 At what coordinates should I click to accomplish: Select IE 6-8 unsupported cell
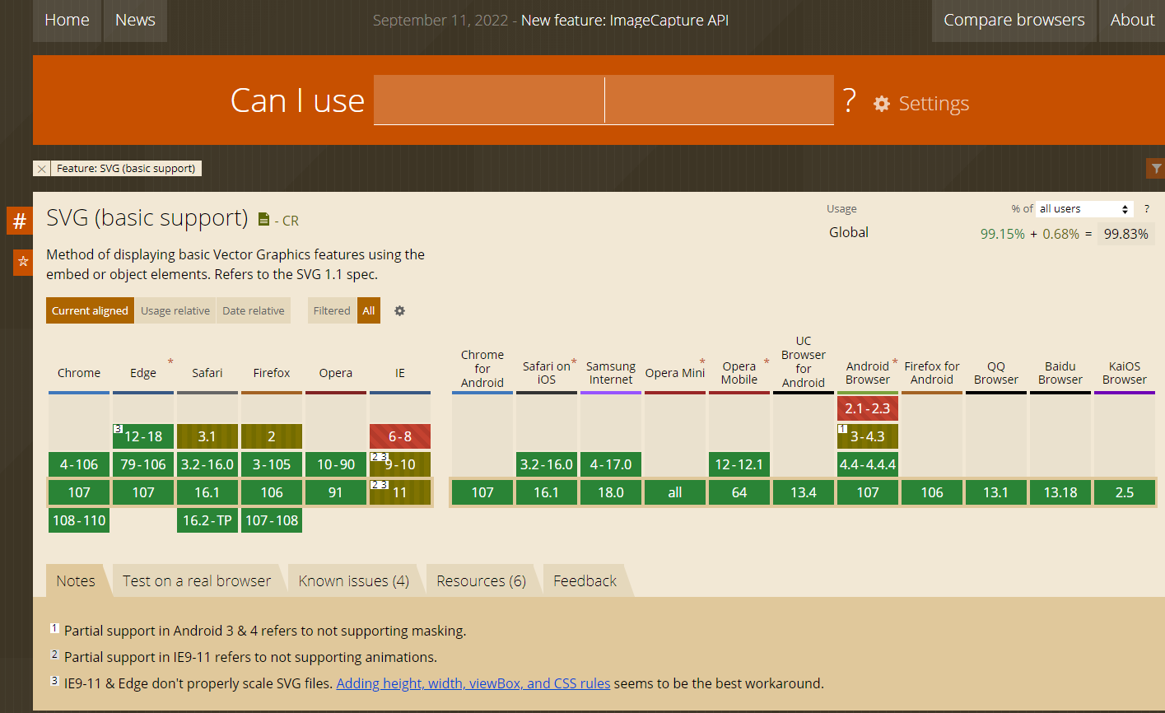tap(400, 436)
